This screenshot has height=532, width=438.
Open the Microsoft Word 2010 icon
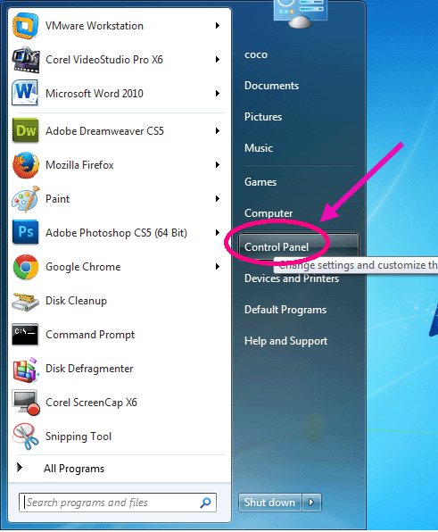pos(25,93)
